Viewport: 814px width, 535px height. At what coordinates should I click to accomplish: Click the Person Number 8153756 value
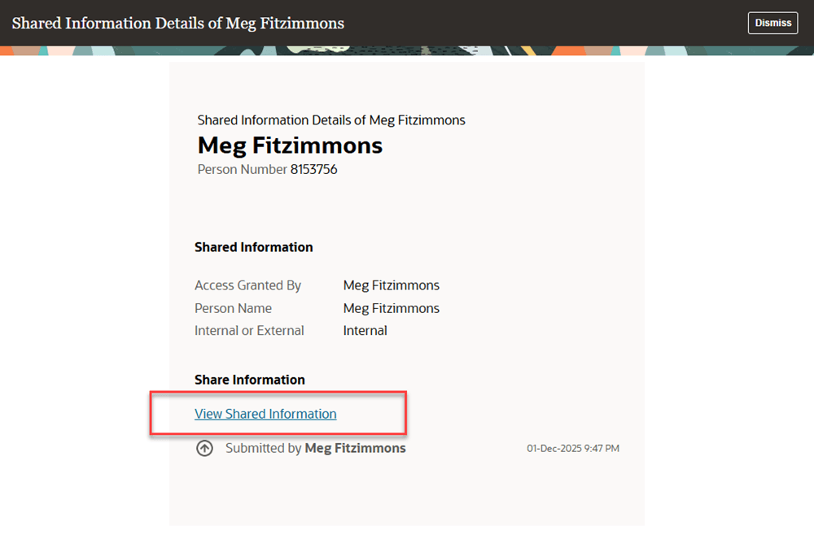click(x=313, y=169)
